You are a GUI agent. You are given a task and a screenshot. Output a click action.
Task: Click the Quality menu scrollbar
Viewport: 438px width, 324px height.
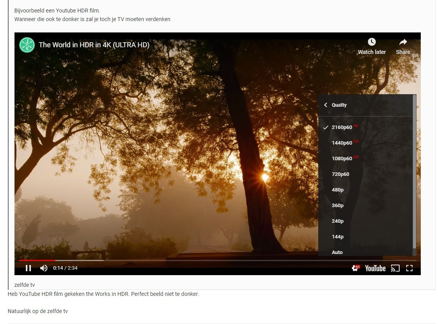click(414, 172)
